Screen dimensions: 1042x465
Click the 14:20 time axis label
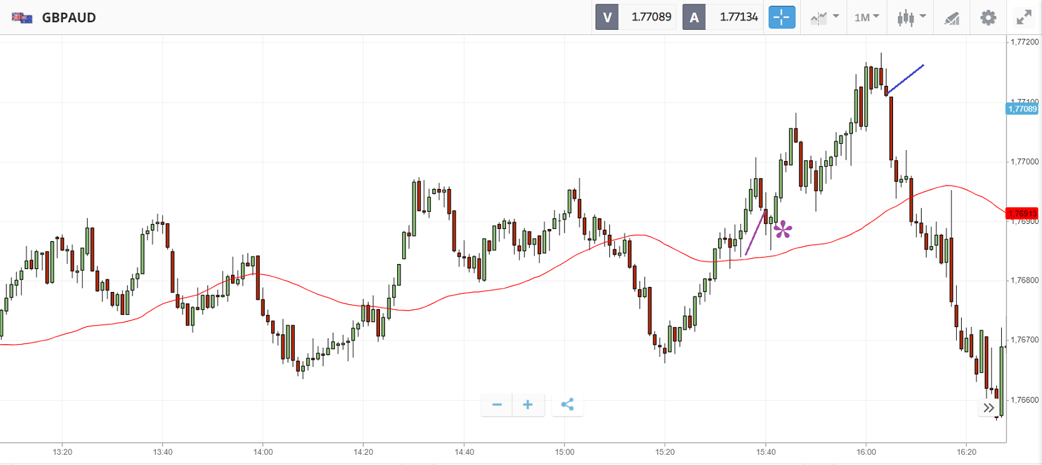click(x=363, y=452)
